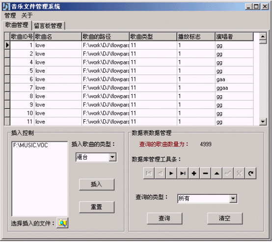Click the song table scrollbar down arrow
The image size is (272, 242).
tap(263, 122)
